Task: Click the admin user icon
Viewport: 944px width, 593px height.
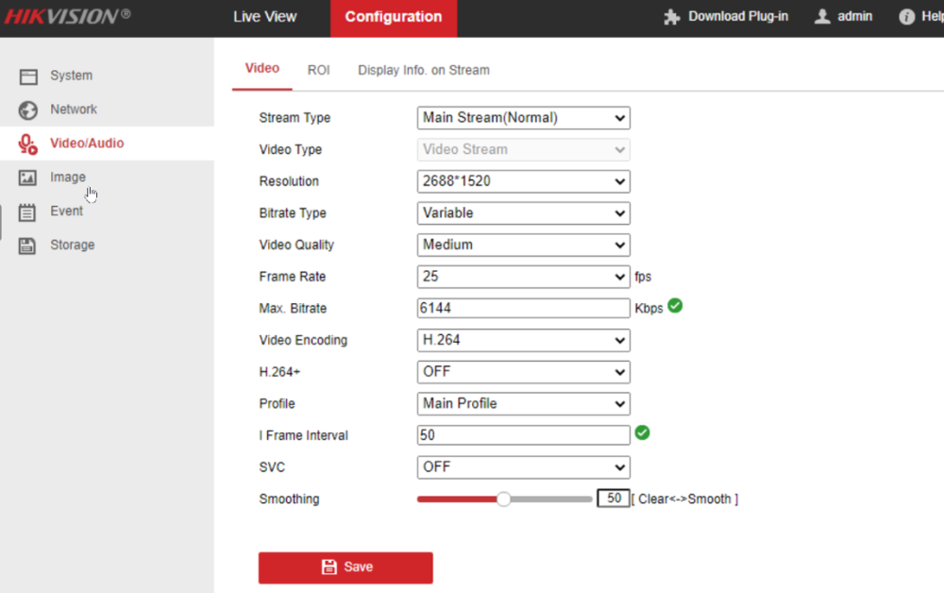Action: coord(822,16)
